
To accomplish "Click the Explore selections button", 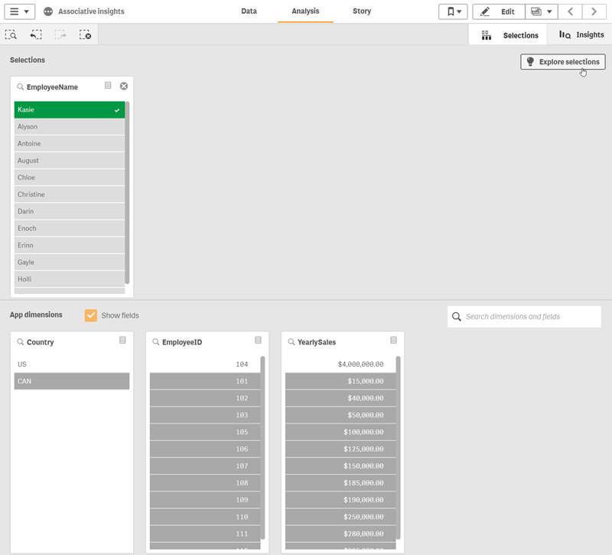I will 562,61.
